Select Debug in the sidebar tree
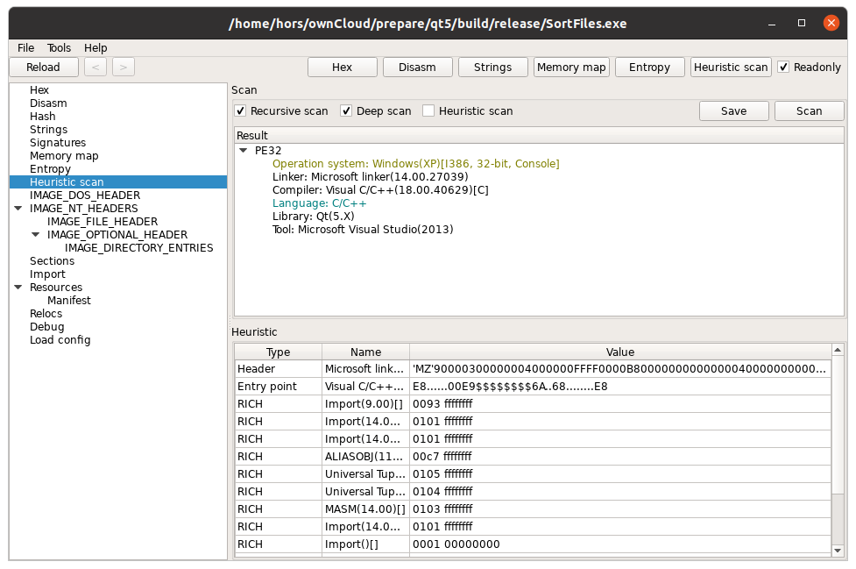 (x=47, y=326)
